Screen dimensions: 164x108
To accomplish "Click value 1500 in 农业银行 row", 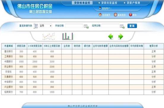I will (x=35, y=67).
